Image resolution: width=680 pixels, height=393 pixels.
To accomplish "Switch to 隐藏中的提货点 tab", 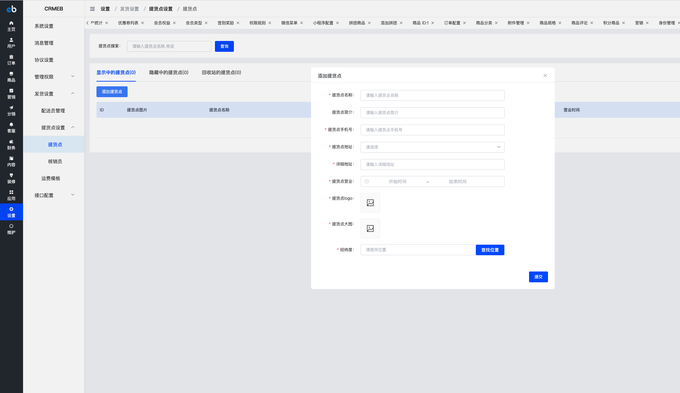I will (169, 72).
